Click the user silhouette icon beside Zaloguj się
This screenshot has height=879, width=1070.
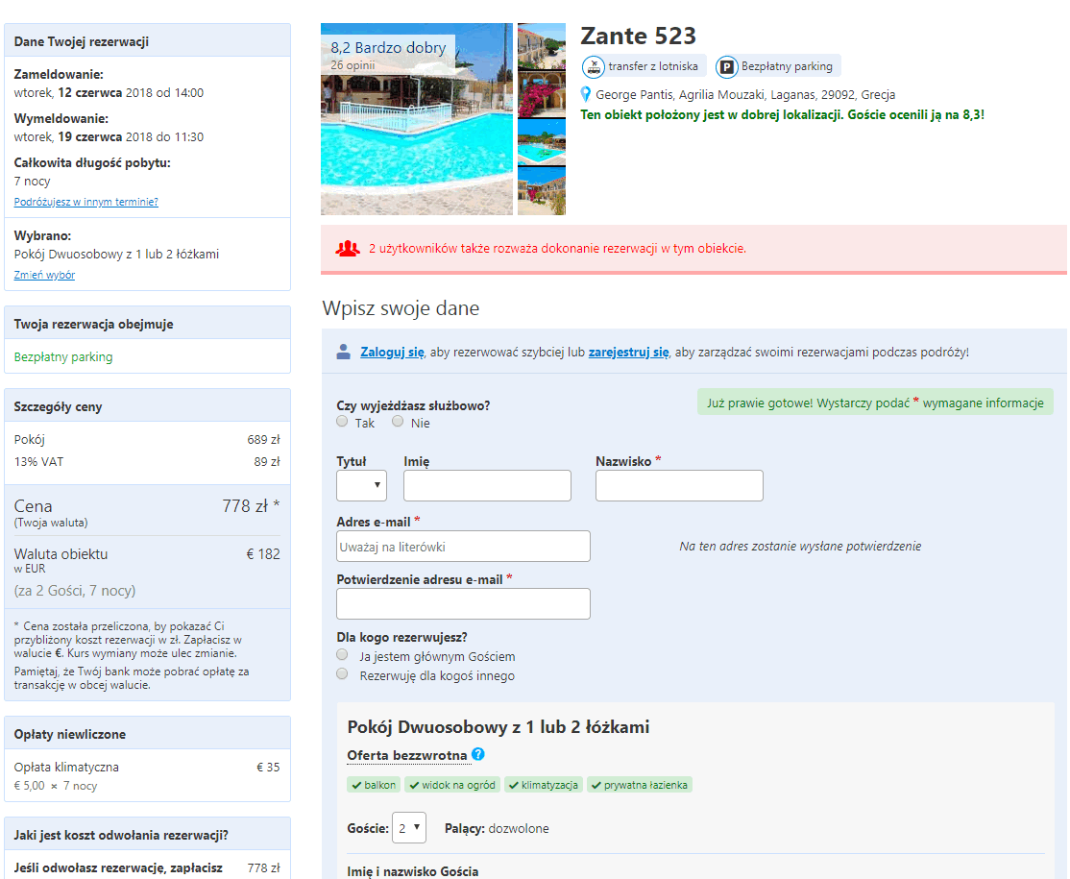[344, 352]
